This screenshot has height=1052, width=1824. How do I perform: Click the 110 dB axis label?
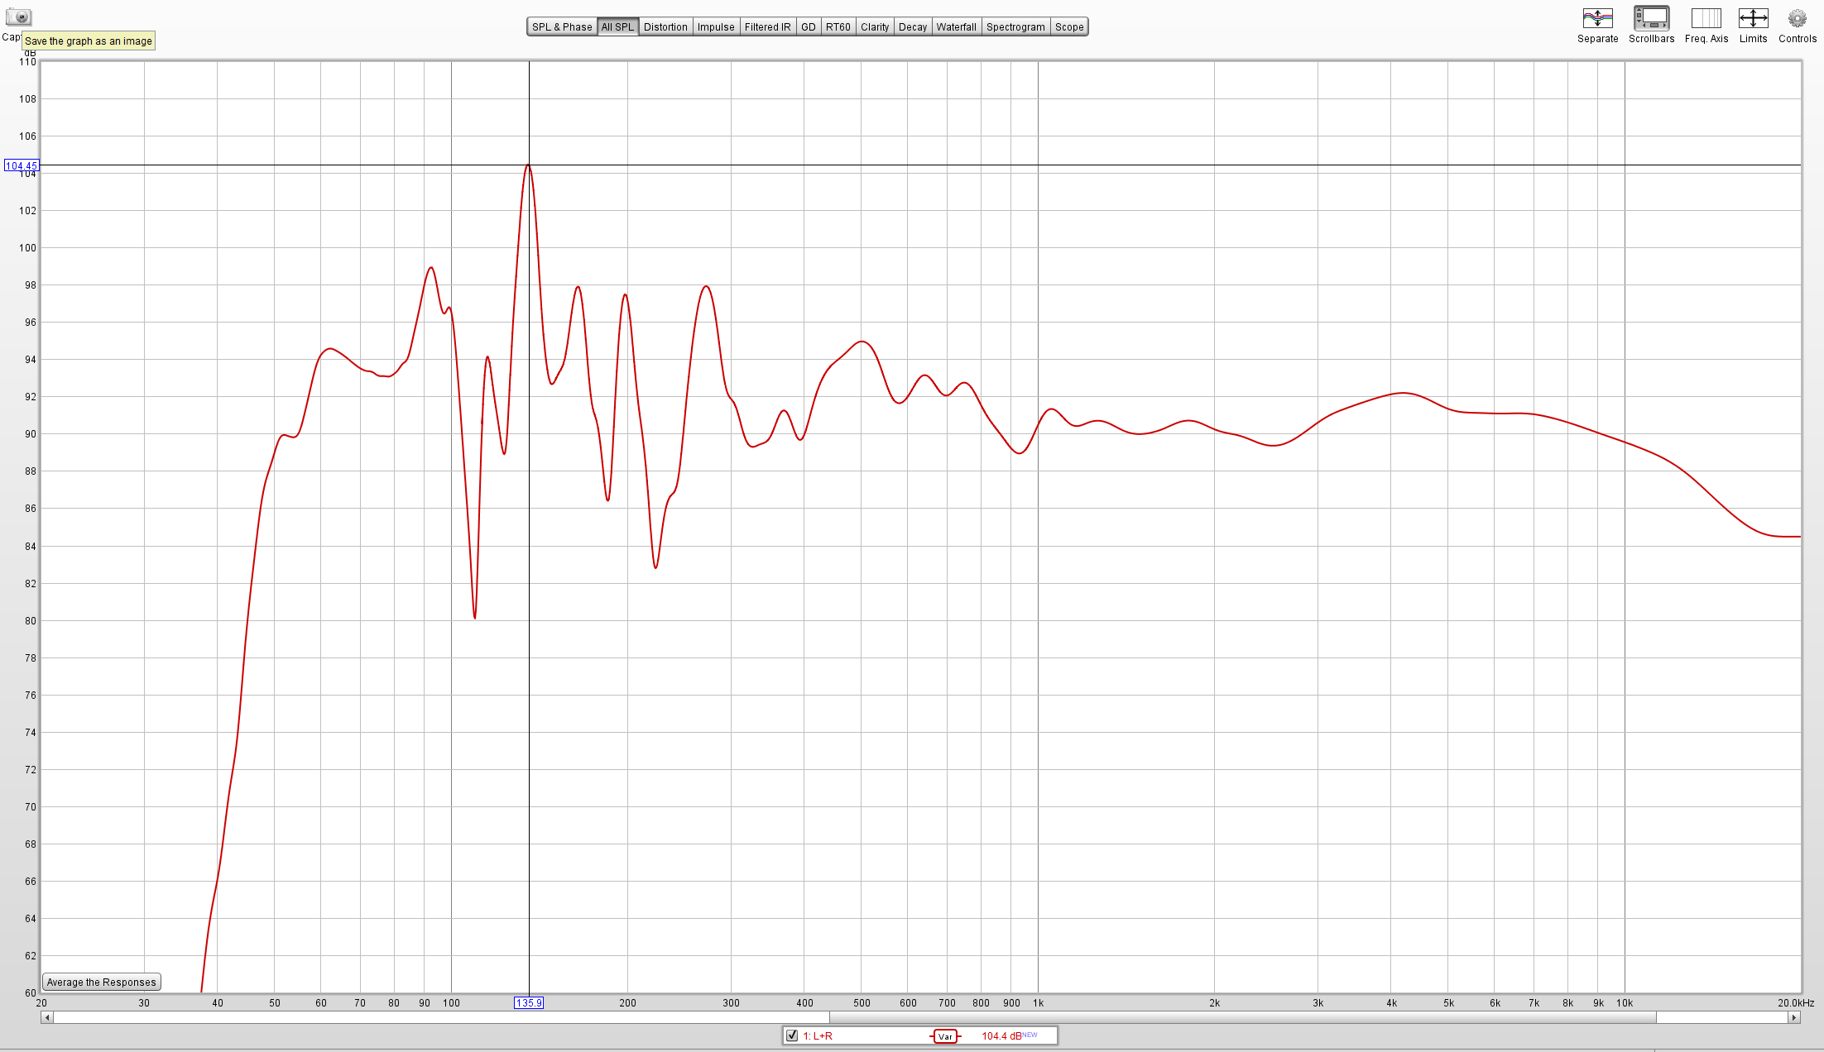[x=28, y=61]
